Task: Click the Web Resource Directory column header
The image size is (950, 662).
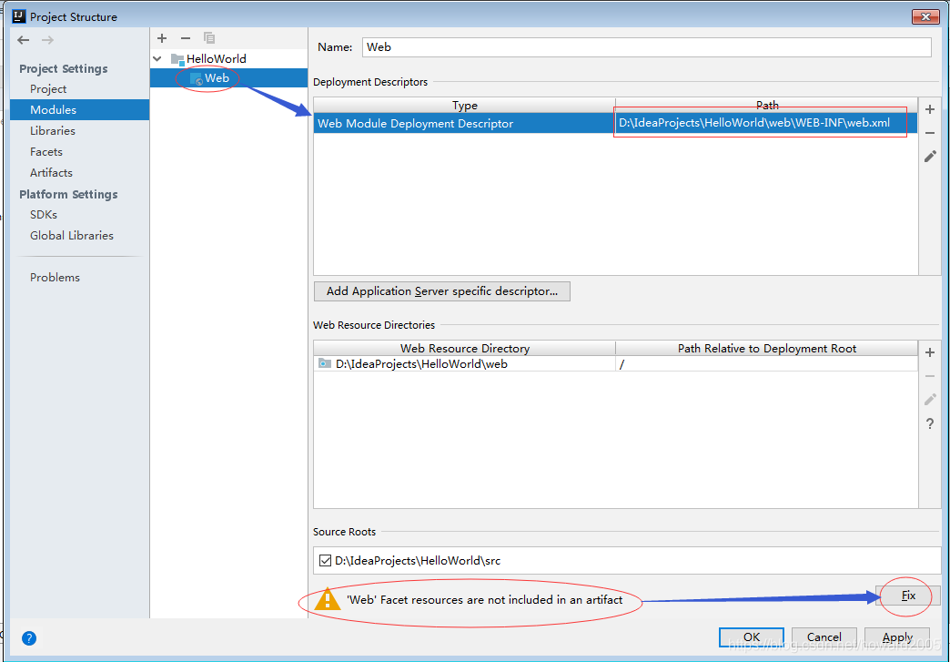Action: coord(465,349)
